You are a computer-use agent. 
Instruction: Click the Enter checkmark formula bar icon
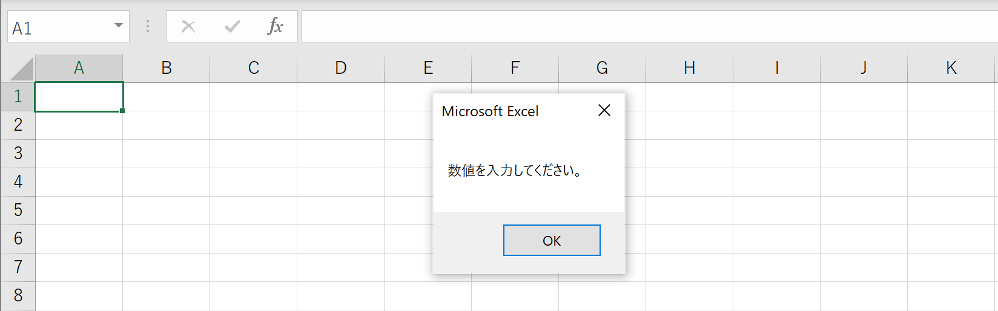coord(232,27)
